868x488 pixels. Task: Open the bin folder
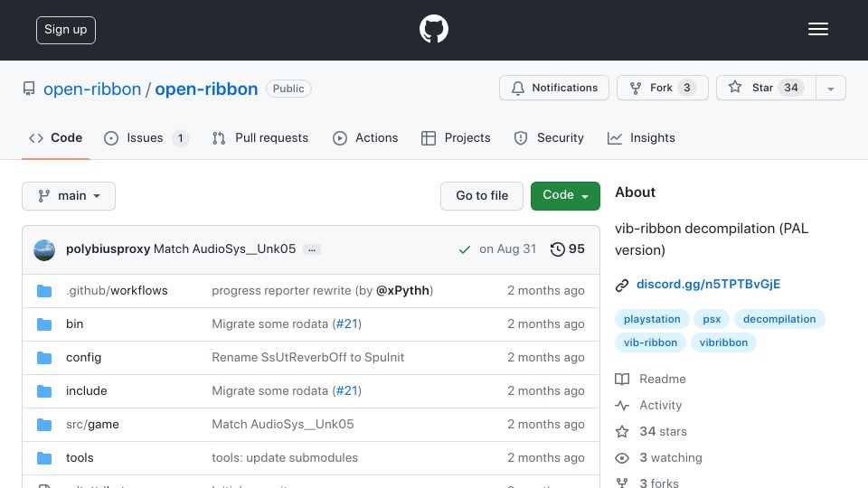click(x=75, y=324)
